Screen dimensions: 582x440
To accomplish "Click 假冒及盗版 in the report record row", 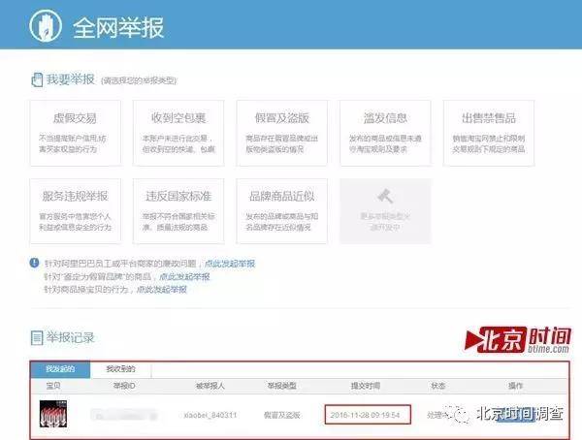I will 281,415.
